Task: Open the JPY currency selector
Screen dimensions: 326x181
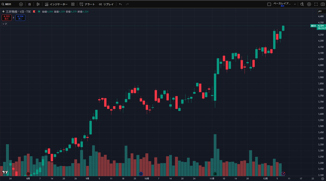Action: click(320, 11)
